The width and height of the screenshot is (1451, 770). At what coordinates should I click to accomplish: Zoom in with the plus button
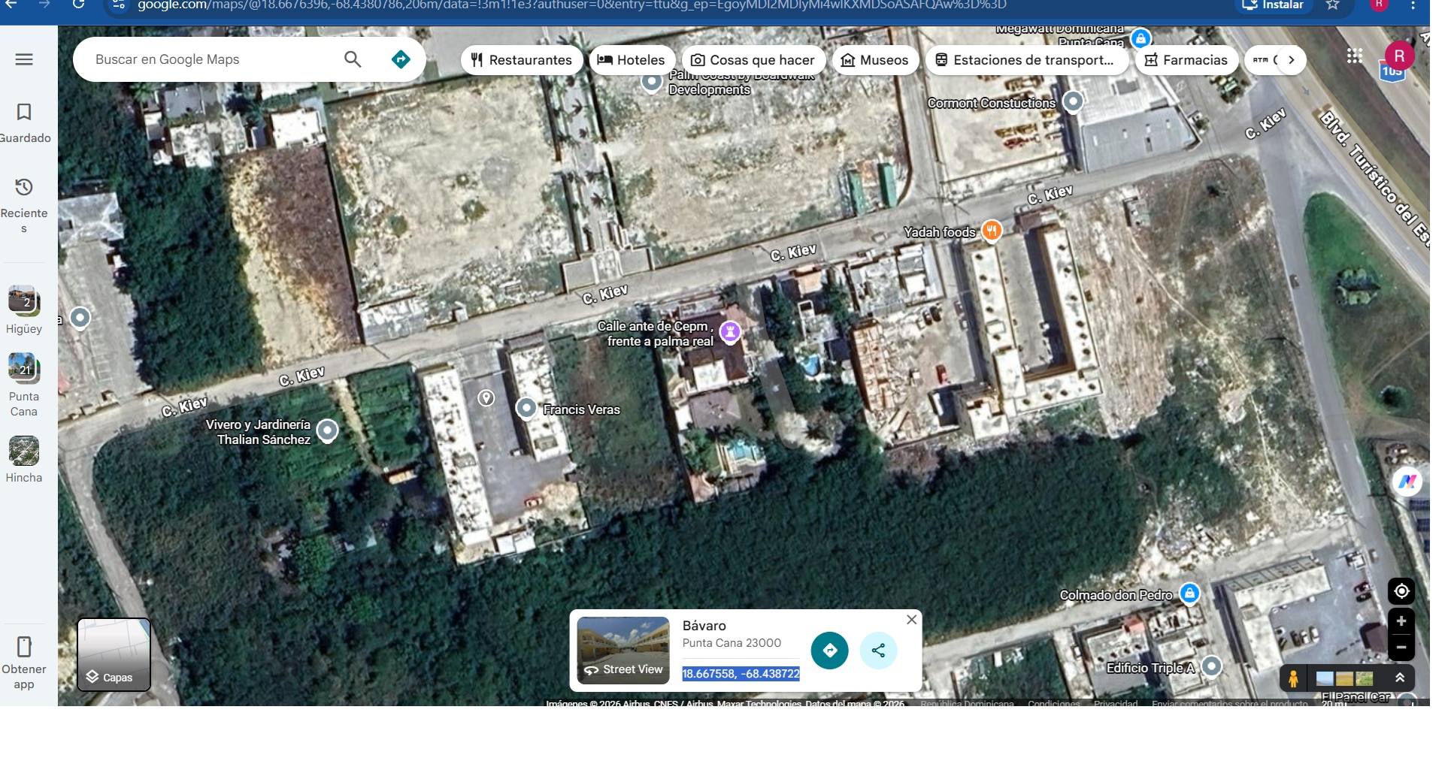[1401, 621]
